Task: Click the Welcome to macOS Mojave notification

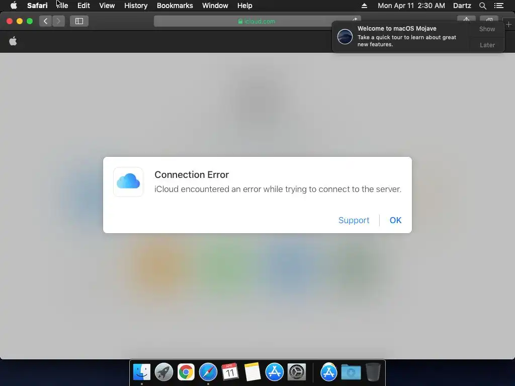Action: tap(401, 36)
